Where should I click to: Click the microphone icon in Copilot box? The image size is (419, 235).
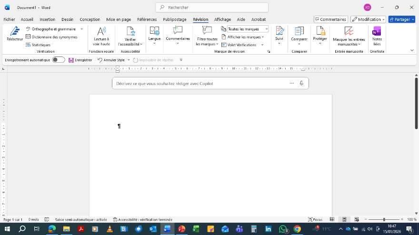pos(301,83)
